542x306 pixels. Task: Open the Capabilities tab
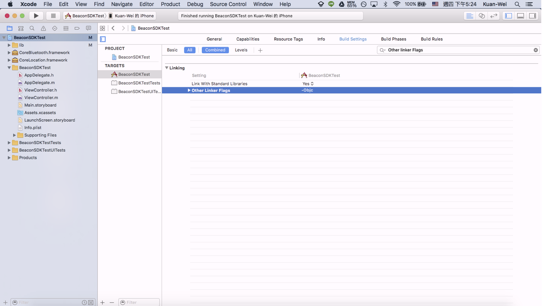(x=248, y=39)
